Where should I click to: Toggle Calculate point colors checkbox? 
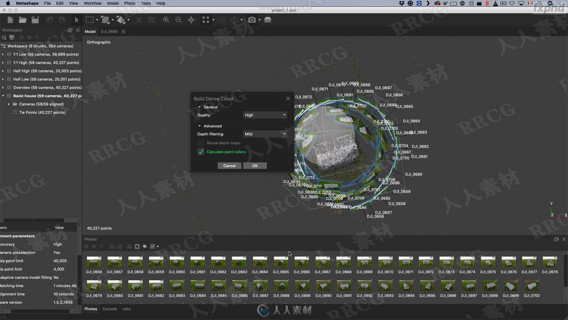[201, 152]
